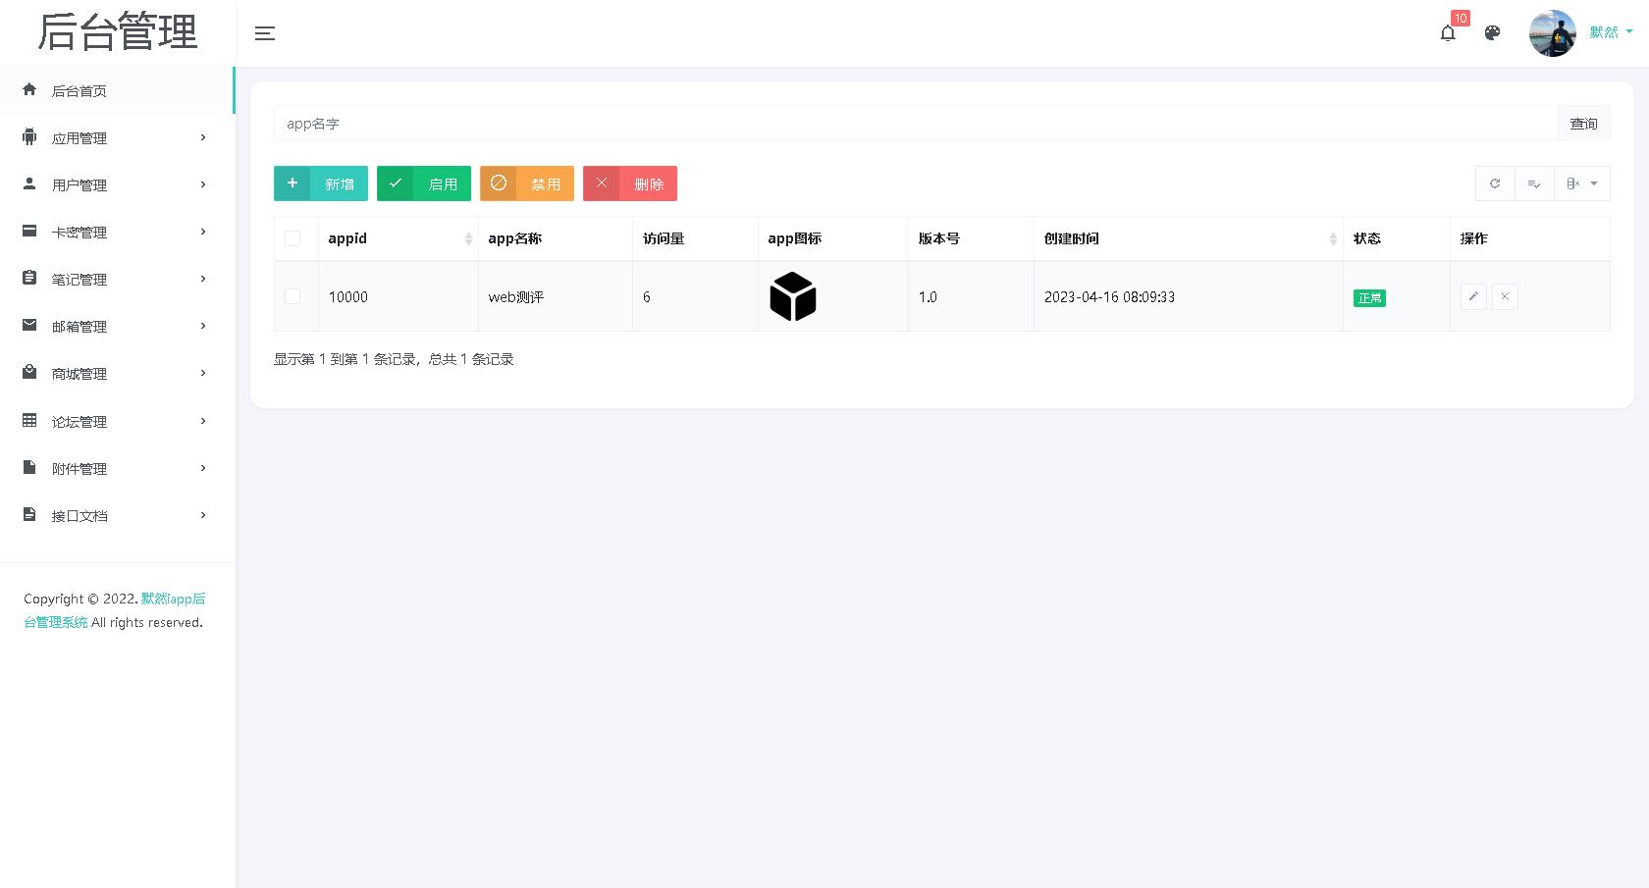This screenshot has height=888, width=1649.
Task: Check the checkbox for appid 10000 row
Action: click(x=293, y=296)
